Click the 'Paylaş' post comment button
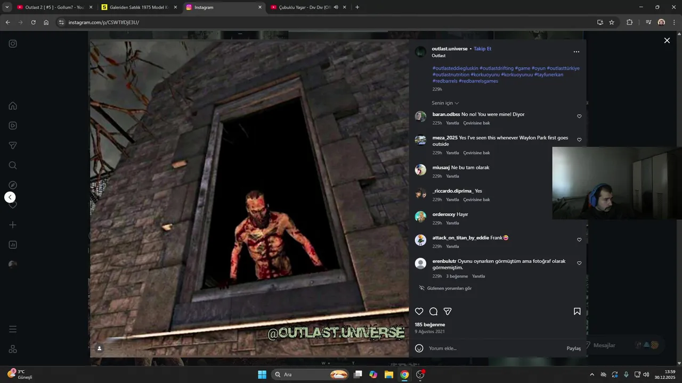The height and width of the screenshot is (383, 682). (574, 348)
